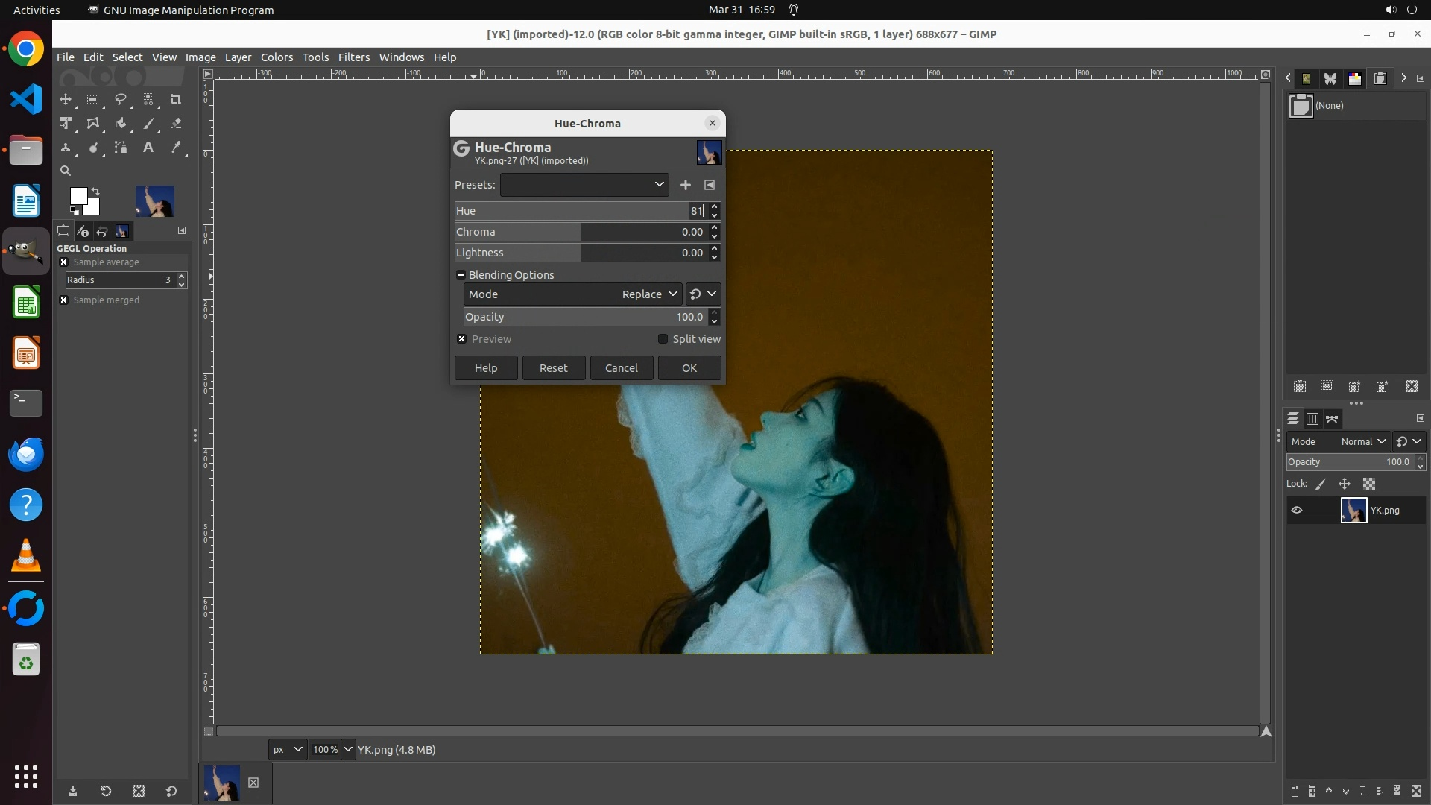Select the Eraser tool

176,124
